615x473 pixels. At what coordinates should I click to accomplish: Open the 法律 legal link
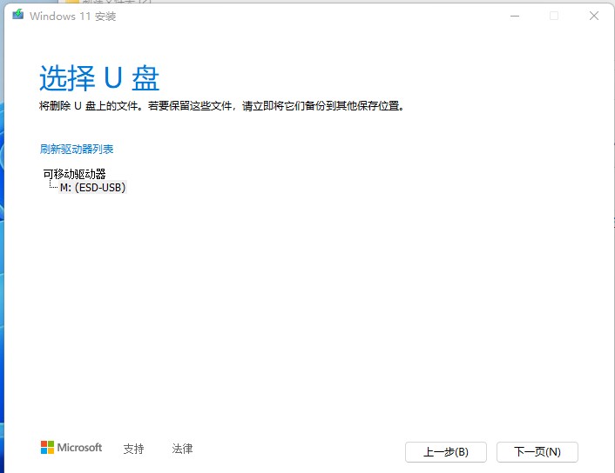pyautogui.click(x=182, y=449)
